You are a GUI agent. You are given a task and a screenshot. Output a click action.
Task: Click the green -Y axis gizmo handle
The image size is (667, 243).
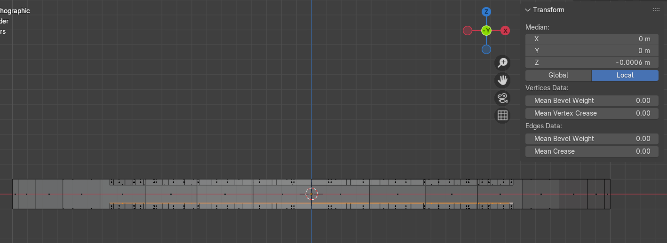point(486,31)
